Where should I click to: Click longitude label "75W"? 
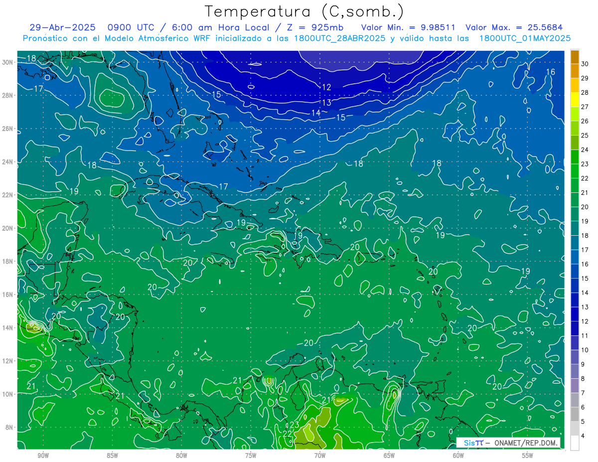pos(251,456)
